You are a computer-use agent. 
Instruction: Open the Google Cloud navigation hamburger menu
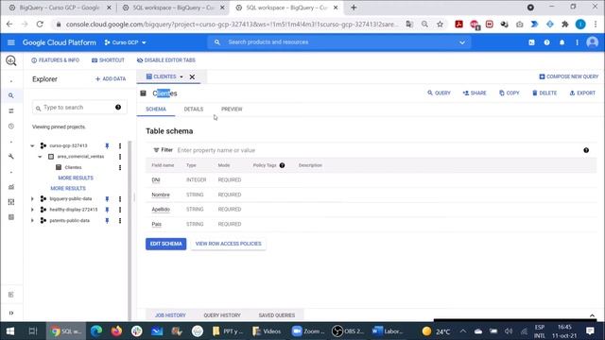point(10,42)
